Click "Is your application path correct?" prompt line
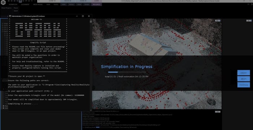253x130 pixels. point(30,91)
